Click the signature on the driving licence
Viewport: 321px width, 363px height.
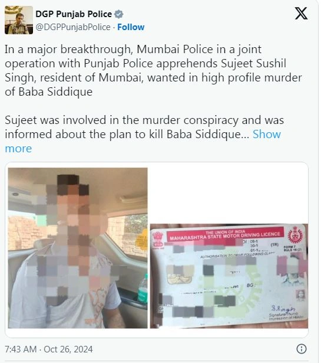click(x=283, y=309)
